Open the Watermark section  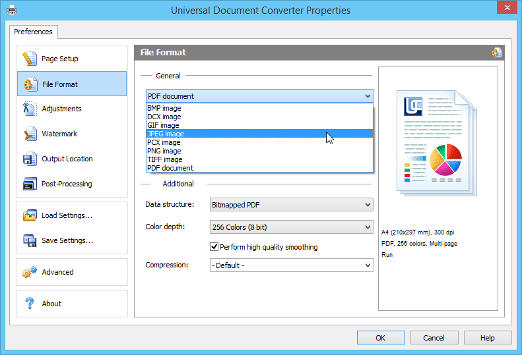(72, 134)
